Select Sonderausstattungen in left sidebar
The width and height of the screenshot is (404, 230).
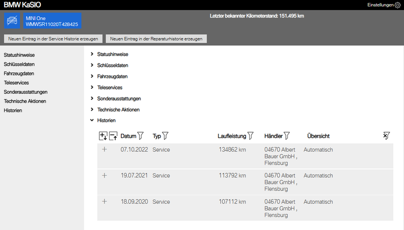pyautogui.click(x=26, y=92)
